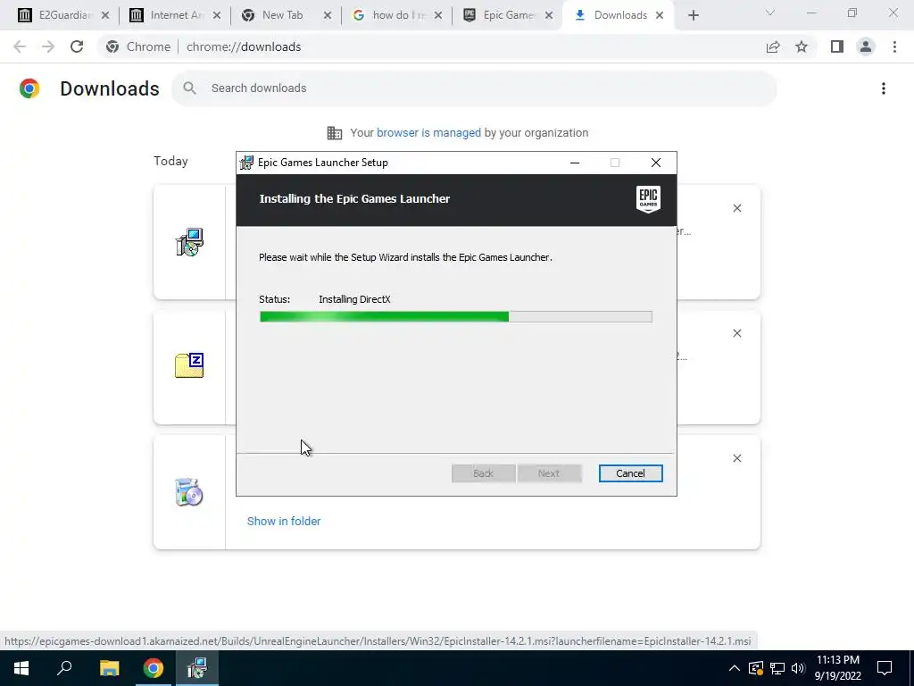This screenshot has width=914, height=686.
Task: Close the E2Guardian tab
Action: point(105,16)
